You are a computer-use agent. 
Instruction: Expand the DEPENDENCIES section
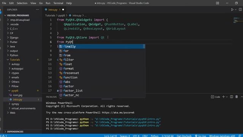click(x=15, y=132)
